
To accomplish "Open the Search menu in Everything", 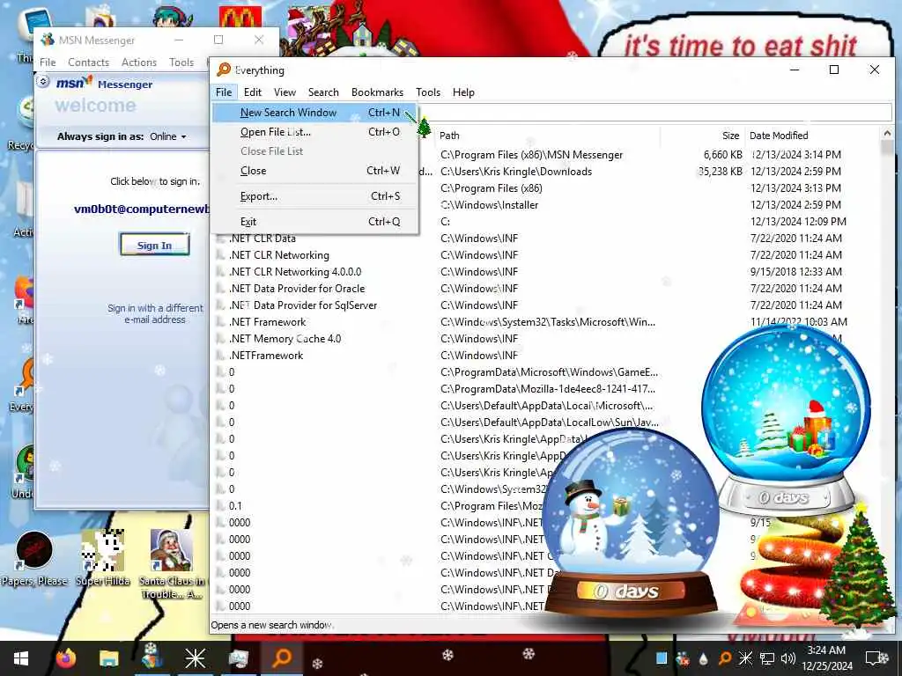I will [323, 92].
